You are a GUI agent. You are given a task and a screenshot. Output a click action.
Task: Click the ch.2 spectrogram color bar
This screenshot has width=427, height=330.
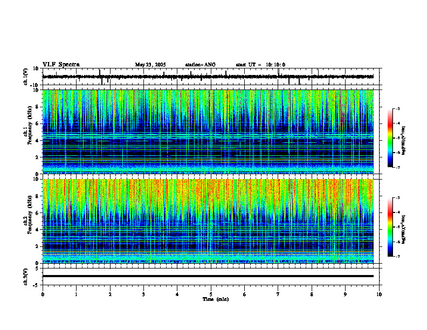390,227
